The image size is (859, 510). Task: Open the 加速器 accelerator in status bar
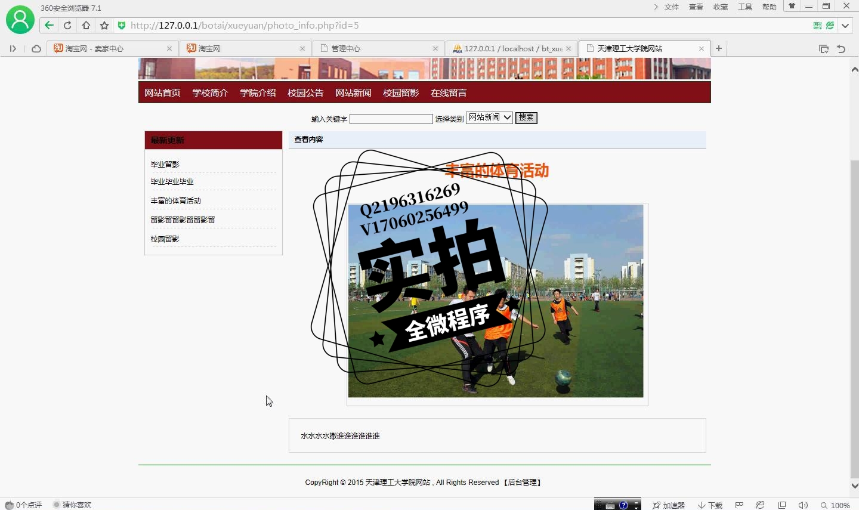coord(669,505)
